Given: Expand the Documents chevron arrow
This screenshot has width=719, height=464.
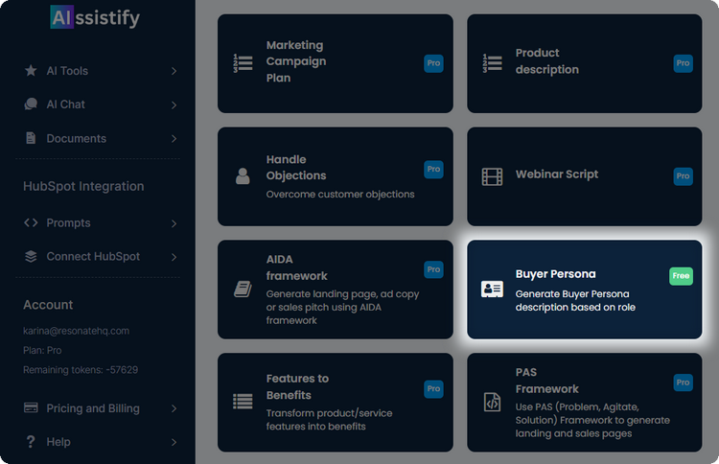Looking at the screenshot, I should point(174,138).
